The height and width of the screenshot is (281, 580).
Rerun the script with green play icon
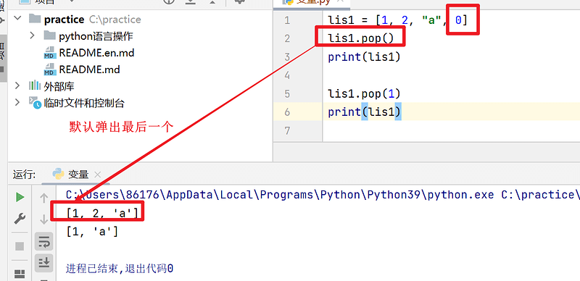coord(20,198)
